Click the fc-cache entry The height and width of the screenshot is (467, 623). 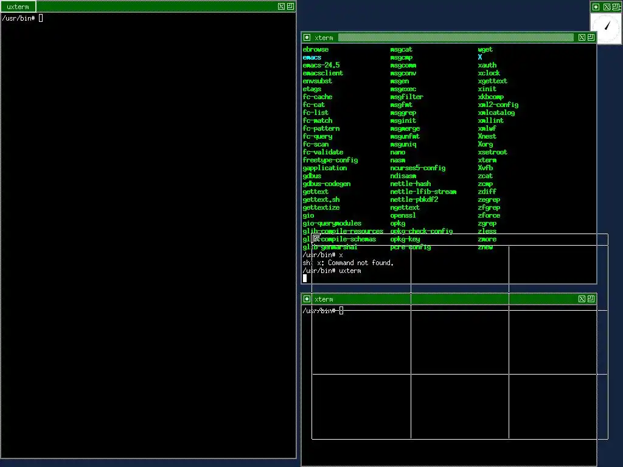click(317, 97)
